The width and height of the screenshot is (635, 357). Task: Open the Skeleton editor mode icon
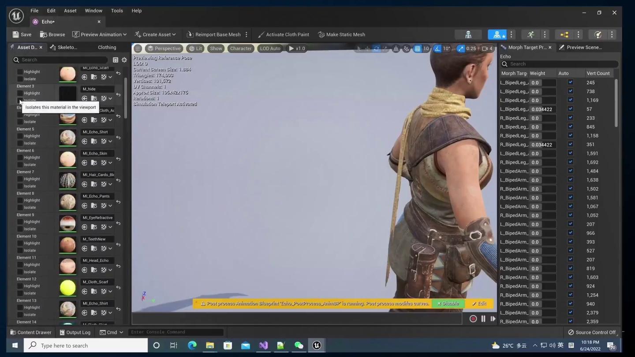[468, 34]
